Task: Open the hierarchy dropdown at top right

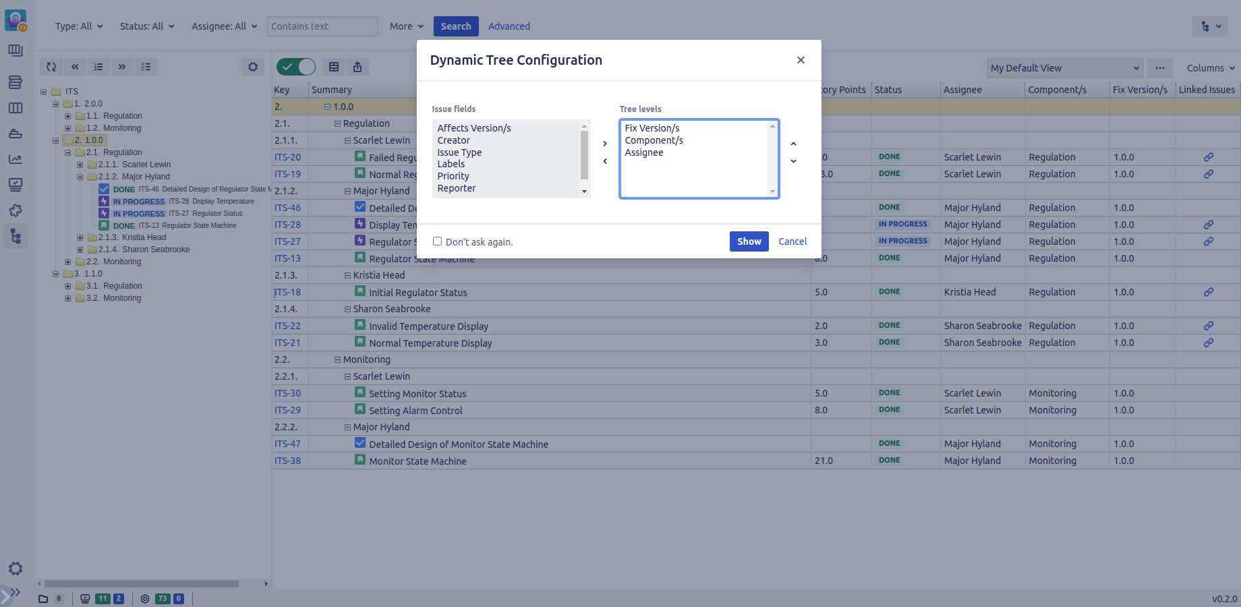Action: click(1210, 26)
